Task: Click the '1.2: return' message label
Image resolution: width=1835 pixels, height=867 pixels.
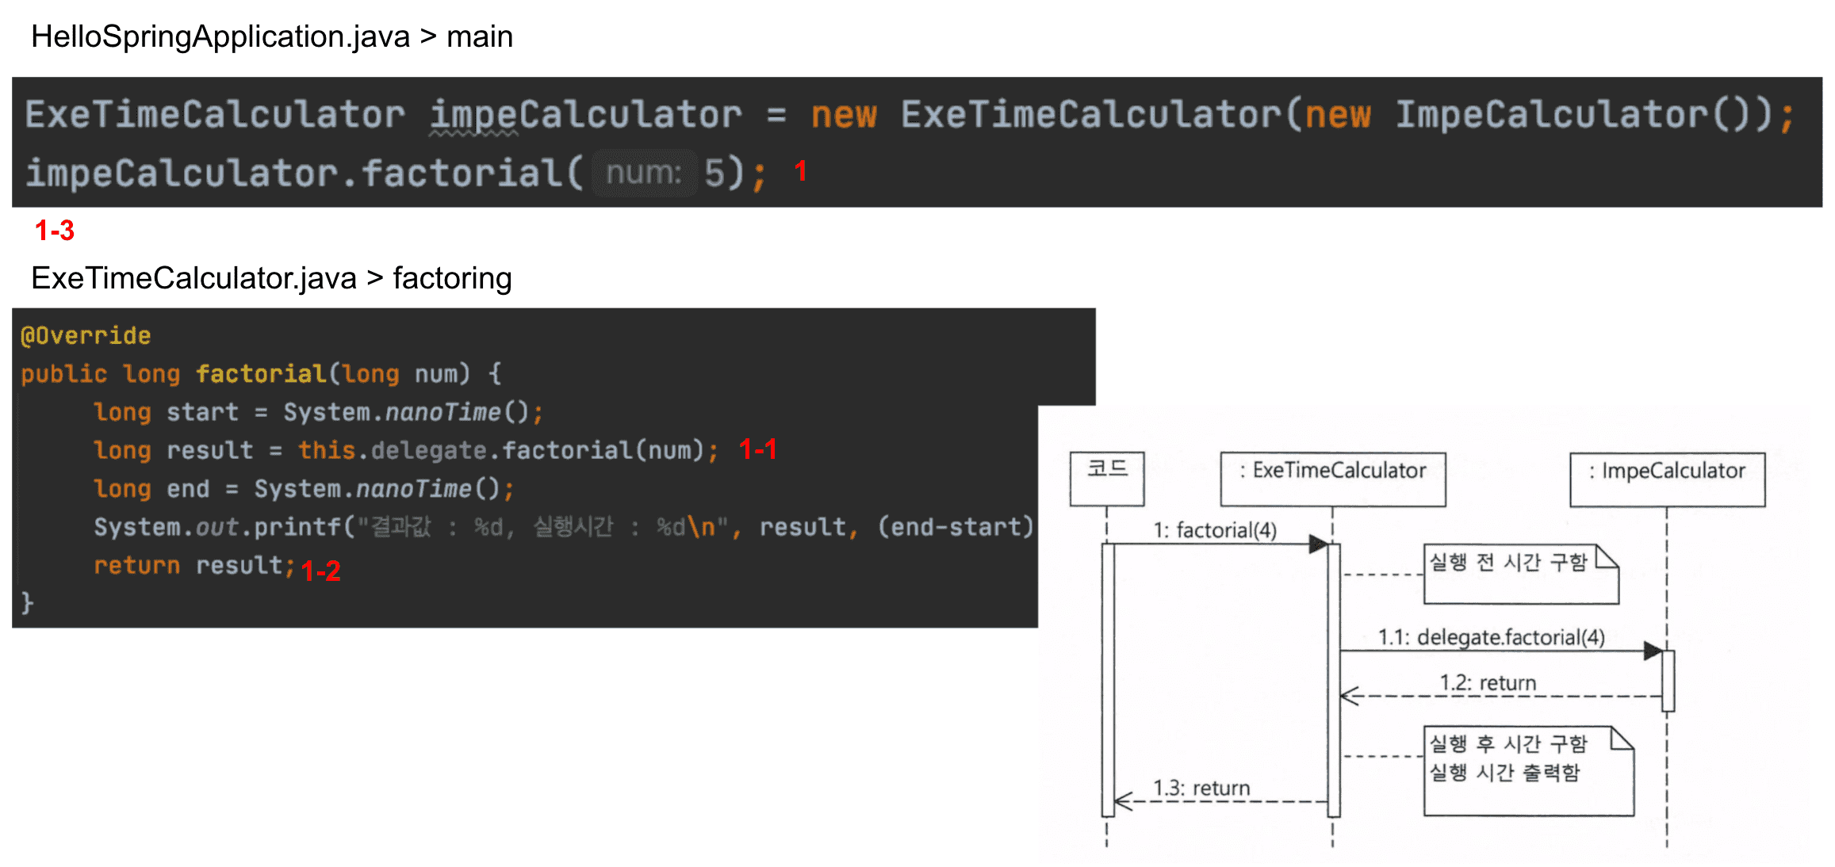Action: (1488, 682)
